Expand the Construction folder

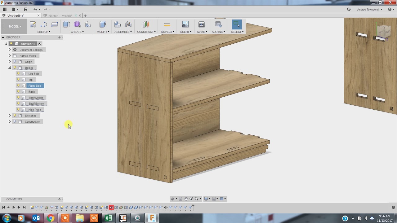click(x=10, y=121)
